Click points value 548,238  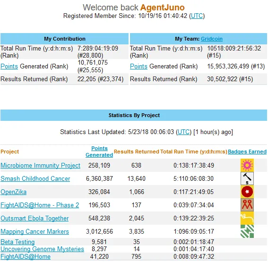pyautogui.click(x=99, y=218)
